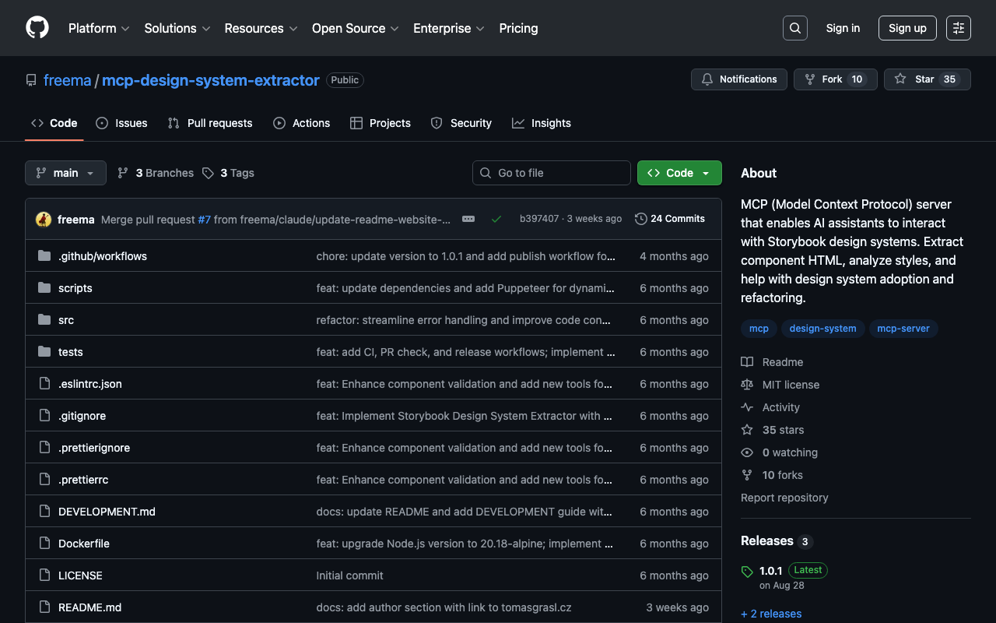Select the design-system topic tag
Screen dimensions: 996x623
coord(822,329)
